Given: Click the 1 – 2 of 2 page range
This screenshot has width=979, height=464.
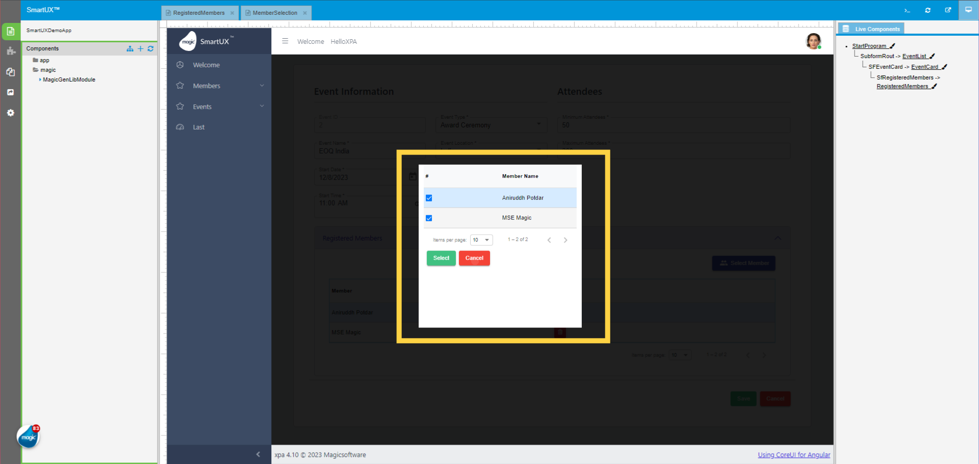Looking at the screenshot, I should [518, 240].
